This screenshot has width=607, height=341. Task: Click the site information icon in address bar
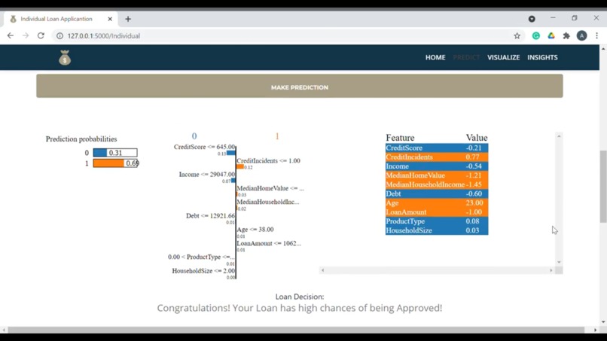[x=59, y=35]
